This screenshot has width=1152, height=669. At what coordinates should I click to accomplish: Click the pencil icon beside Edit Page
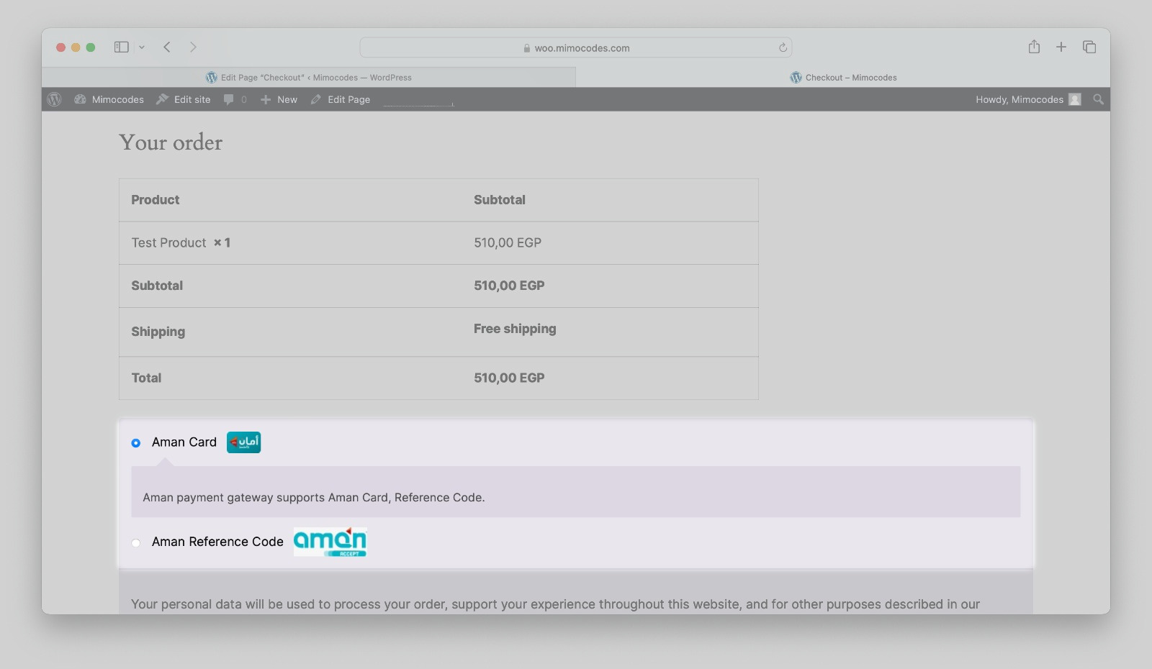click(315, 99)
